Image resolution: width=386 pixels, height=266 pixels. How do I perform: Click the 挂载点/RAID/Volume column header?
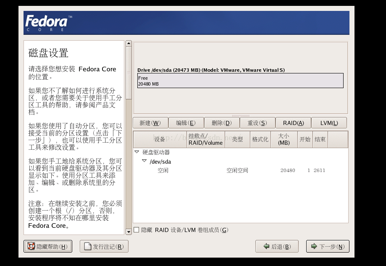pos(205,139)
